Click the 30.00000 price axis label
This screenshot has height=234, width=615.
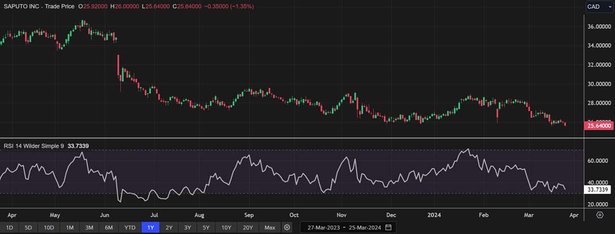pyautogui.click(x=600, y=84)
